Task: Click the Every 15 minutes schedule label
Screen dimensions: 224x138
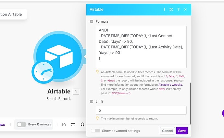Action: [x=40, y=124]
